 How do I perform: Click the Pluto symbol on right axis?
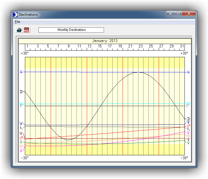188,140
